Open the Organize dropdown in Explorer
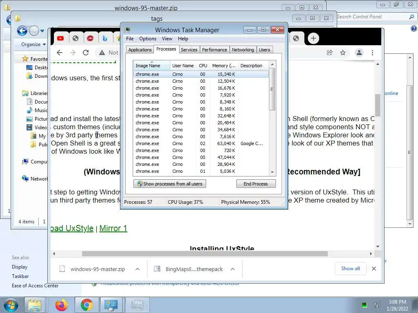Screen dimensions: 418x313 click(x=33, y=44)
